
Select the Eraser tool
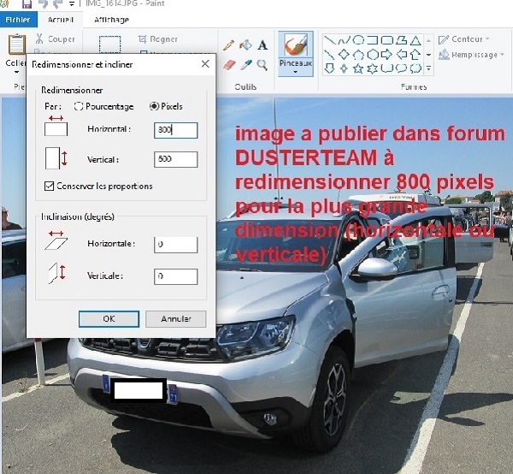pos(229,64)
